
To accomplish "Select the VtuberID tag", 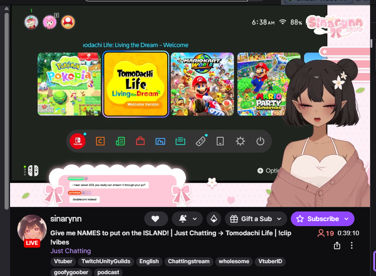I will click(x=270, y=261).
